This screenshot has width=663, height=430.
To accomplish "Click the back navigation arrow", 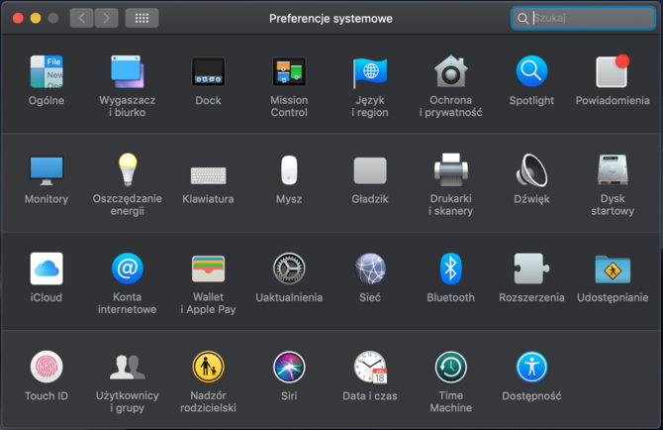I will point(81,18).
